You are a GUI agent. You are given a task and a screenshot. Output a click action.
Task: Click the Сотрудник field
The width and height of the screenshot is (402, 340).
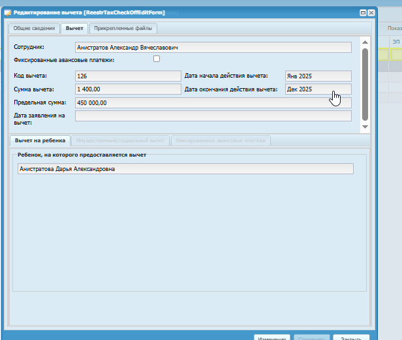[x=213, y=48]
